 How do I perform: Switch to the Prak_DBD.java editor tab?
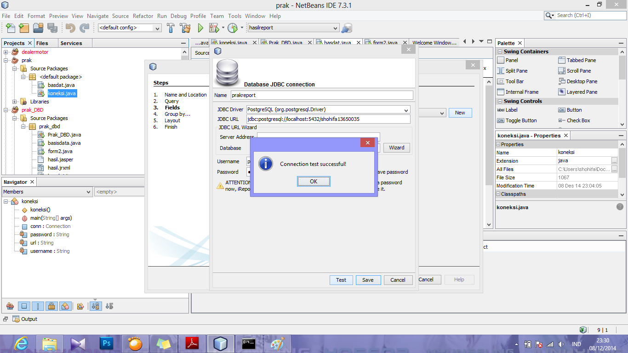tap(285, 43)
